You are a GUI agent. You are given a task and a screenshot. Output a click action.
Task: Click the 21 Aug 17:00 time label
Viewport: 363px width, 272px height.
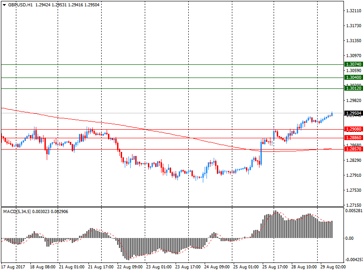click(101, 267)
